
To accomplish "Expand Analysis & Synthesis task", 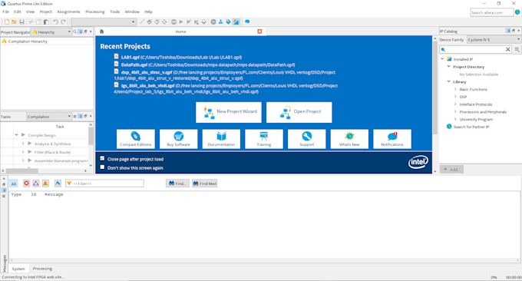I will (23, 144).
